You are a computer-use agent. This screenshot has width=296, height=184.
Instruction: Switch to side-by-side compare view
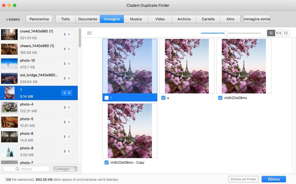tap(278, 33)
